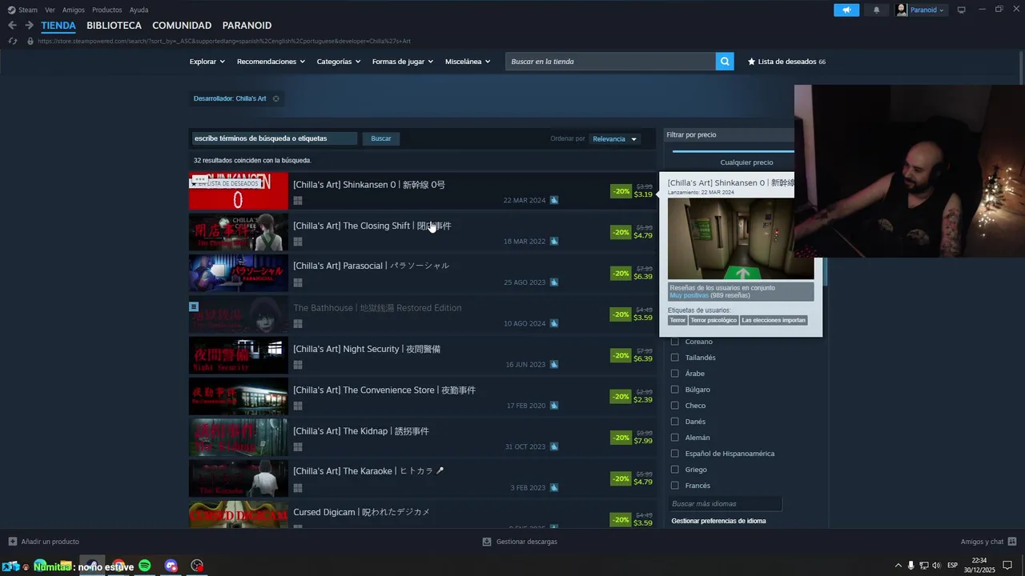Viewport: 1025px width, 576px height.
Task: Check the Alemán language checkbox
Action: tap(674, 438)
